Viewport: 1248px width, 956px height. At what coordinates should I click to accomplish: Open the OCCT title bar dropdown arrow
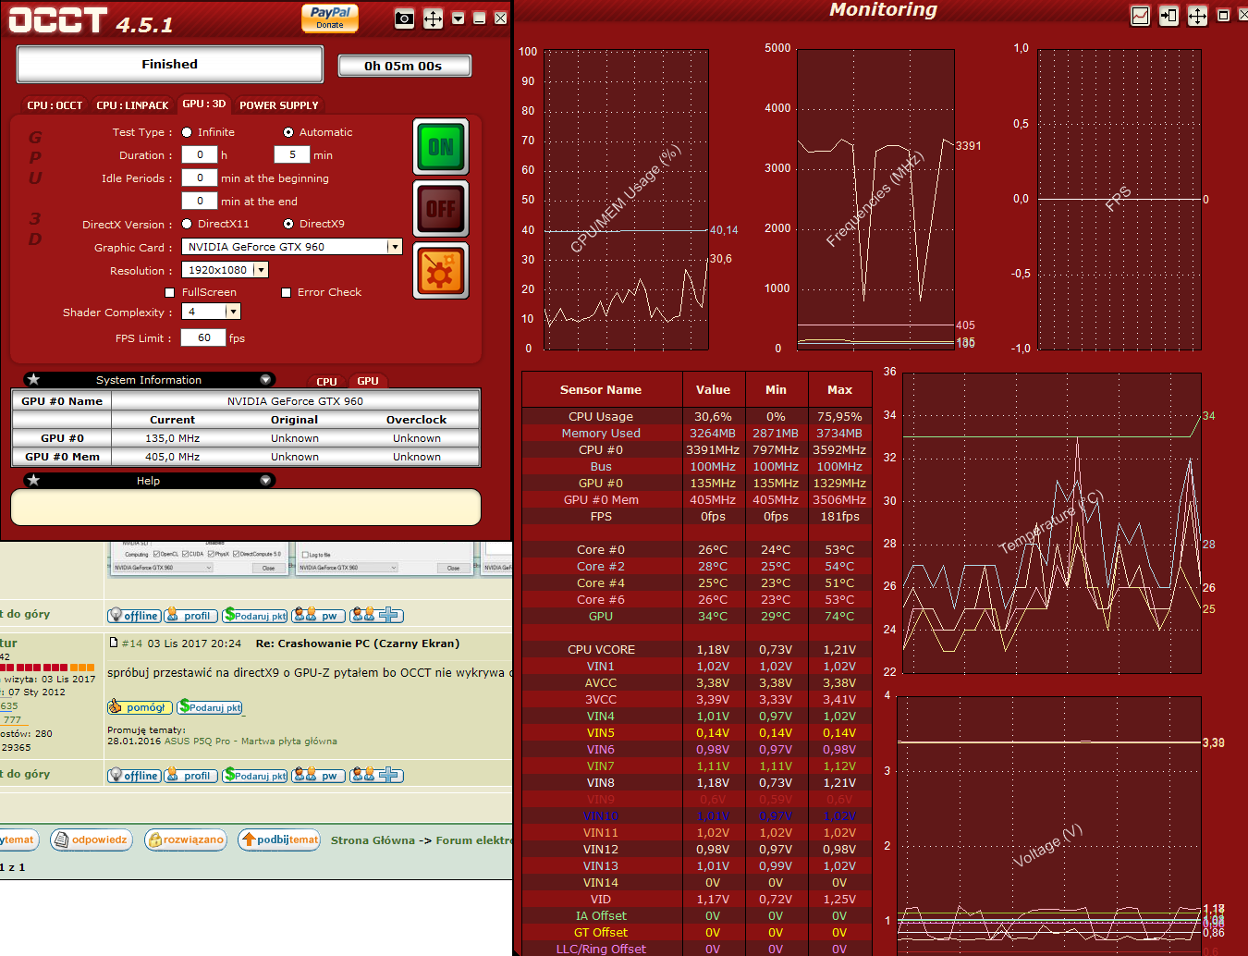click(458, 18)
